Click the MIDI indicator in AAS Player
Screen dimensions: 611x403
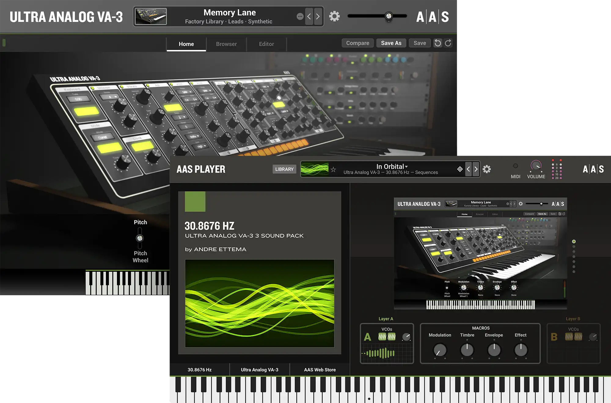click(x=515, y=166)
